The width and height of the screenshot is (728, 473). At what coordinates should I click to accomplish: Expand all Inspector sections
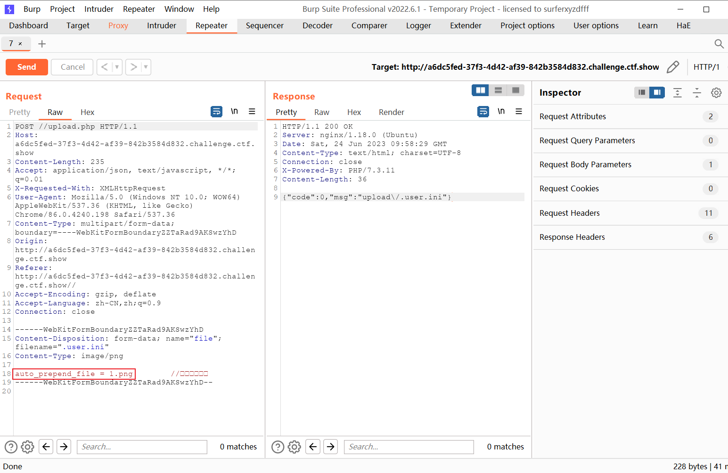(678, 92)
